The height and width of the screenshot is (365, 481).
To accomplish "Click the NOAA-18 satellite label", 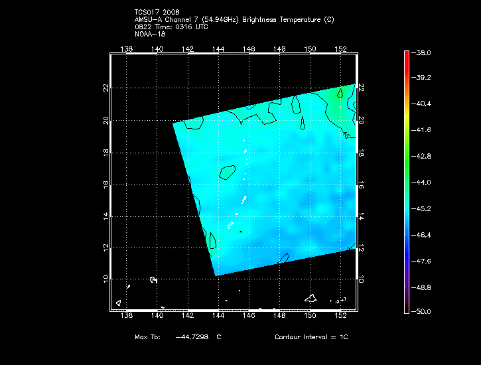I will [149, 34].
